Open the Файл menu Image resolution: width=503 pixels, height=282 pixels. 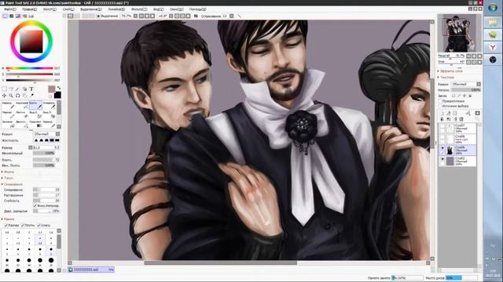10,9
